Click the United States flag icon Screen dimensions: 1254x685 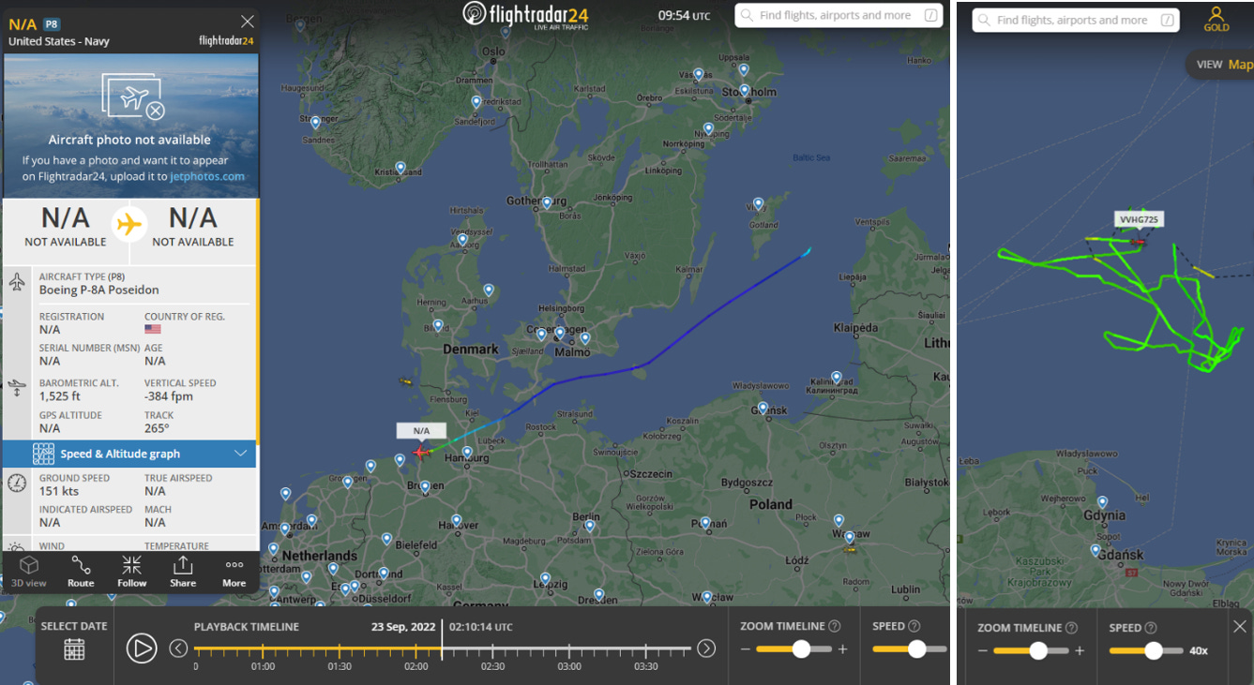[153, 330]
